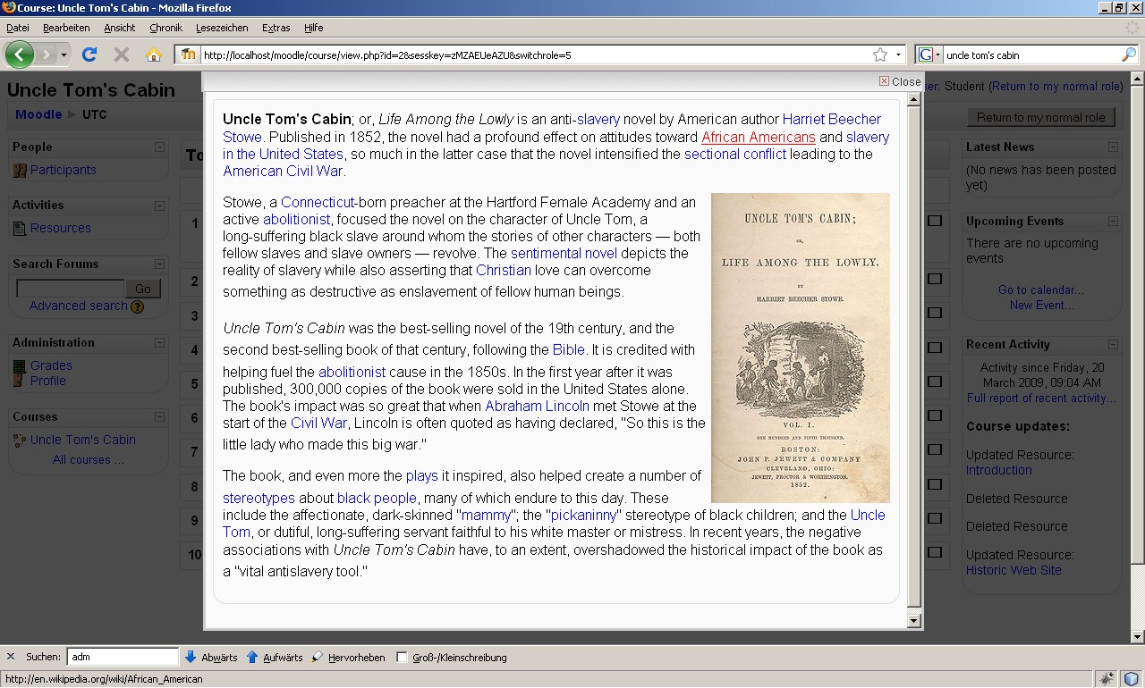Screen dimensions: 1145x688
Task: Click the Participants people icon
Action: coord(20,170)
